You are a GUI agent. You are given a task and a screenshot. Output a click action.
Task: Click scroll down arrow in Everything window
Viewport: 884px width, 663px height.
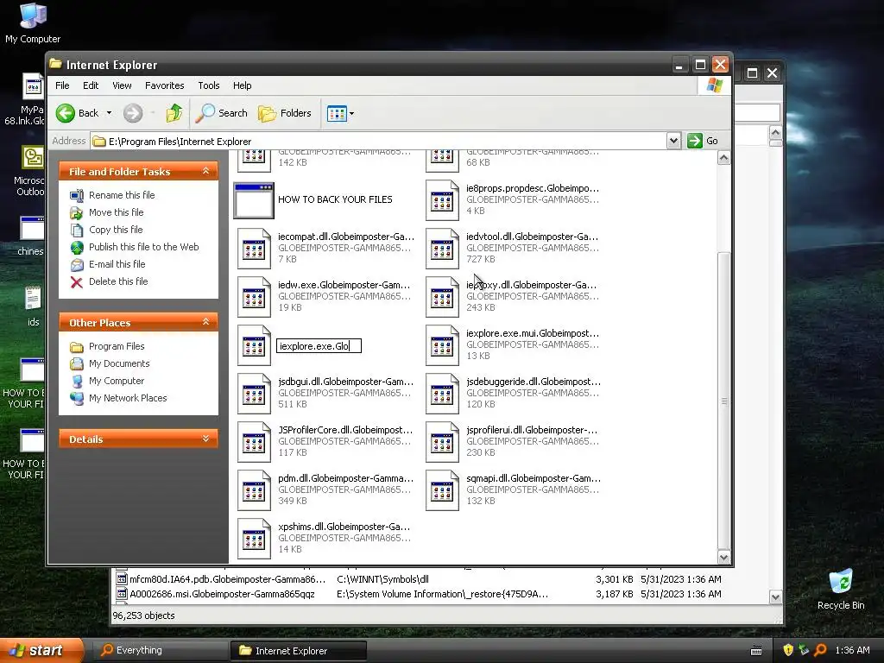[x=776, y=597]
